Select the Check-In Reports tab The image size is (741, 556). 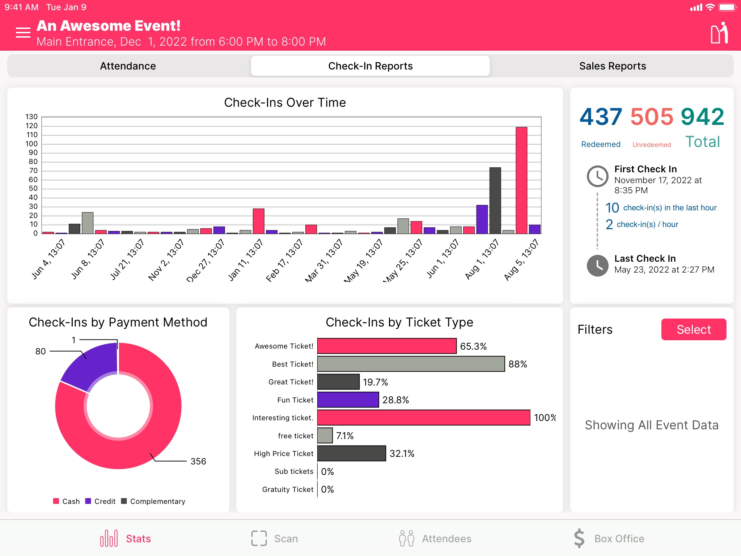tap(370, 66)
